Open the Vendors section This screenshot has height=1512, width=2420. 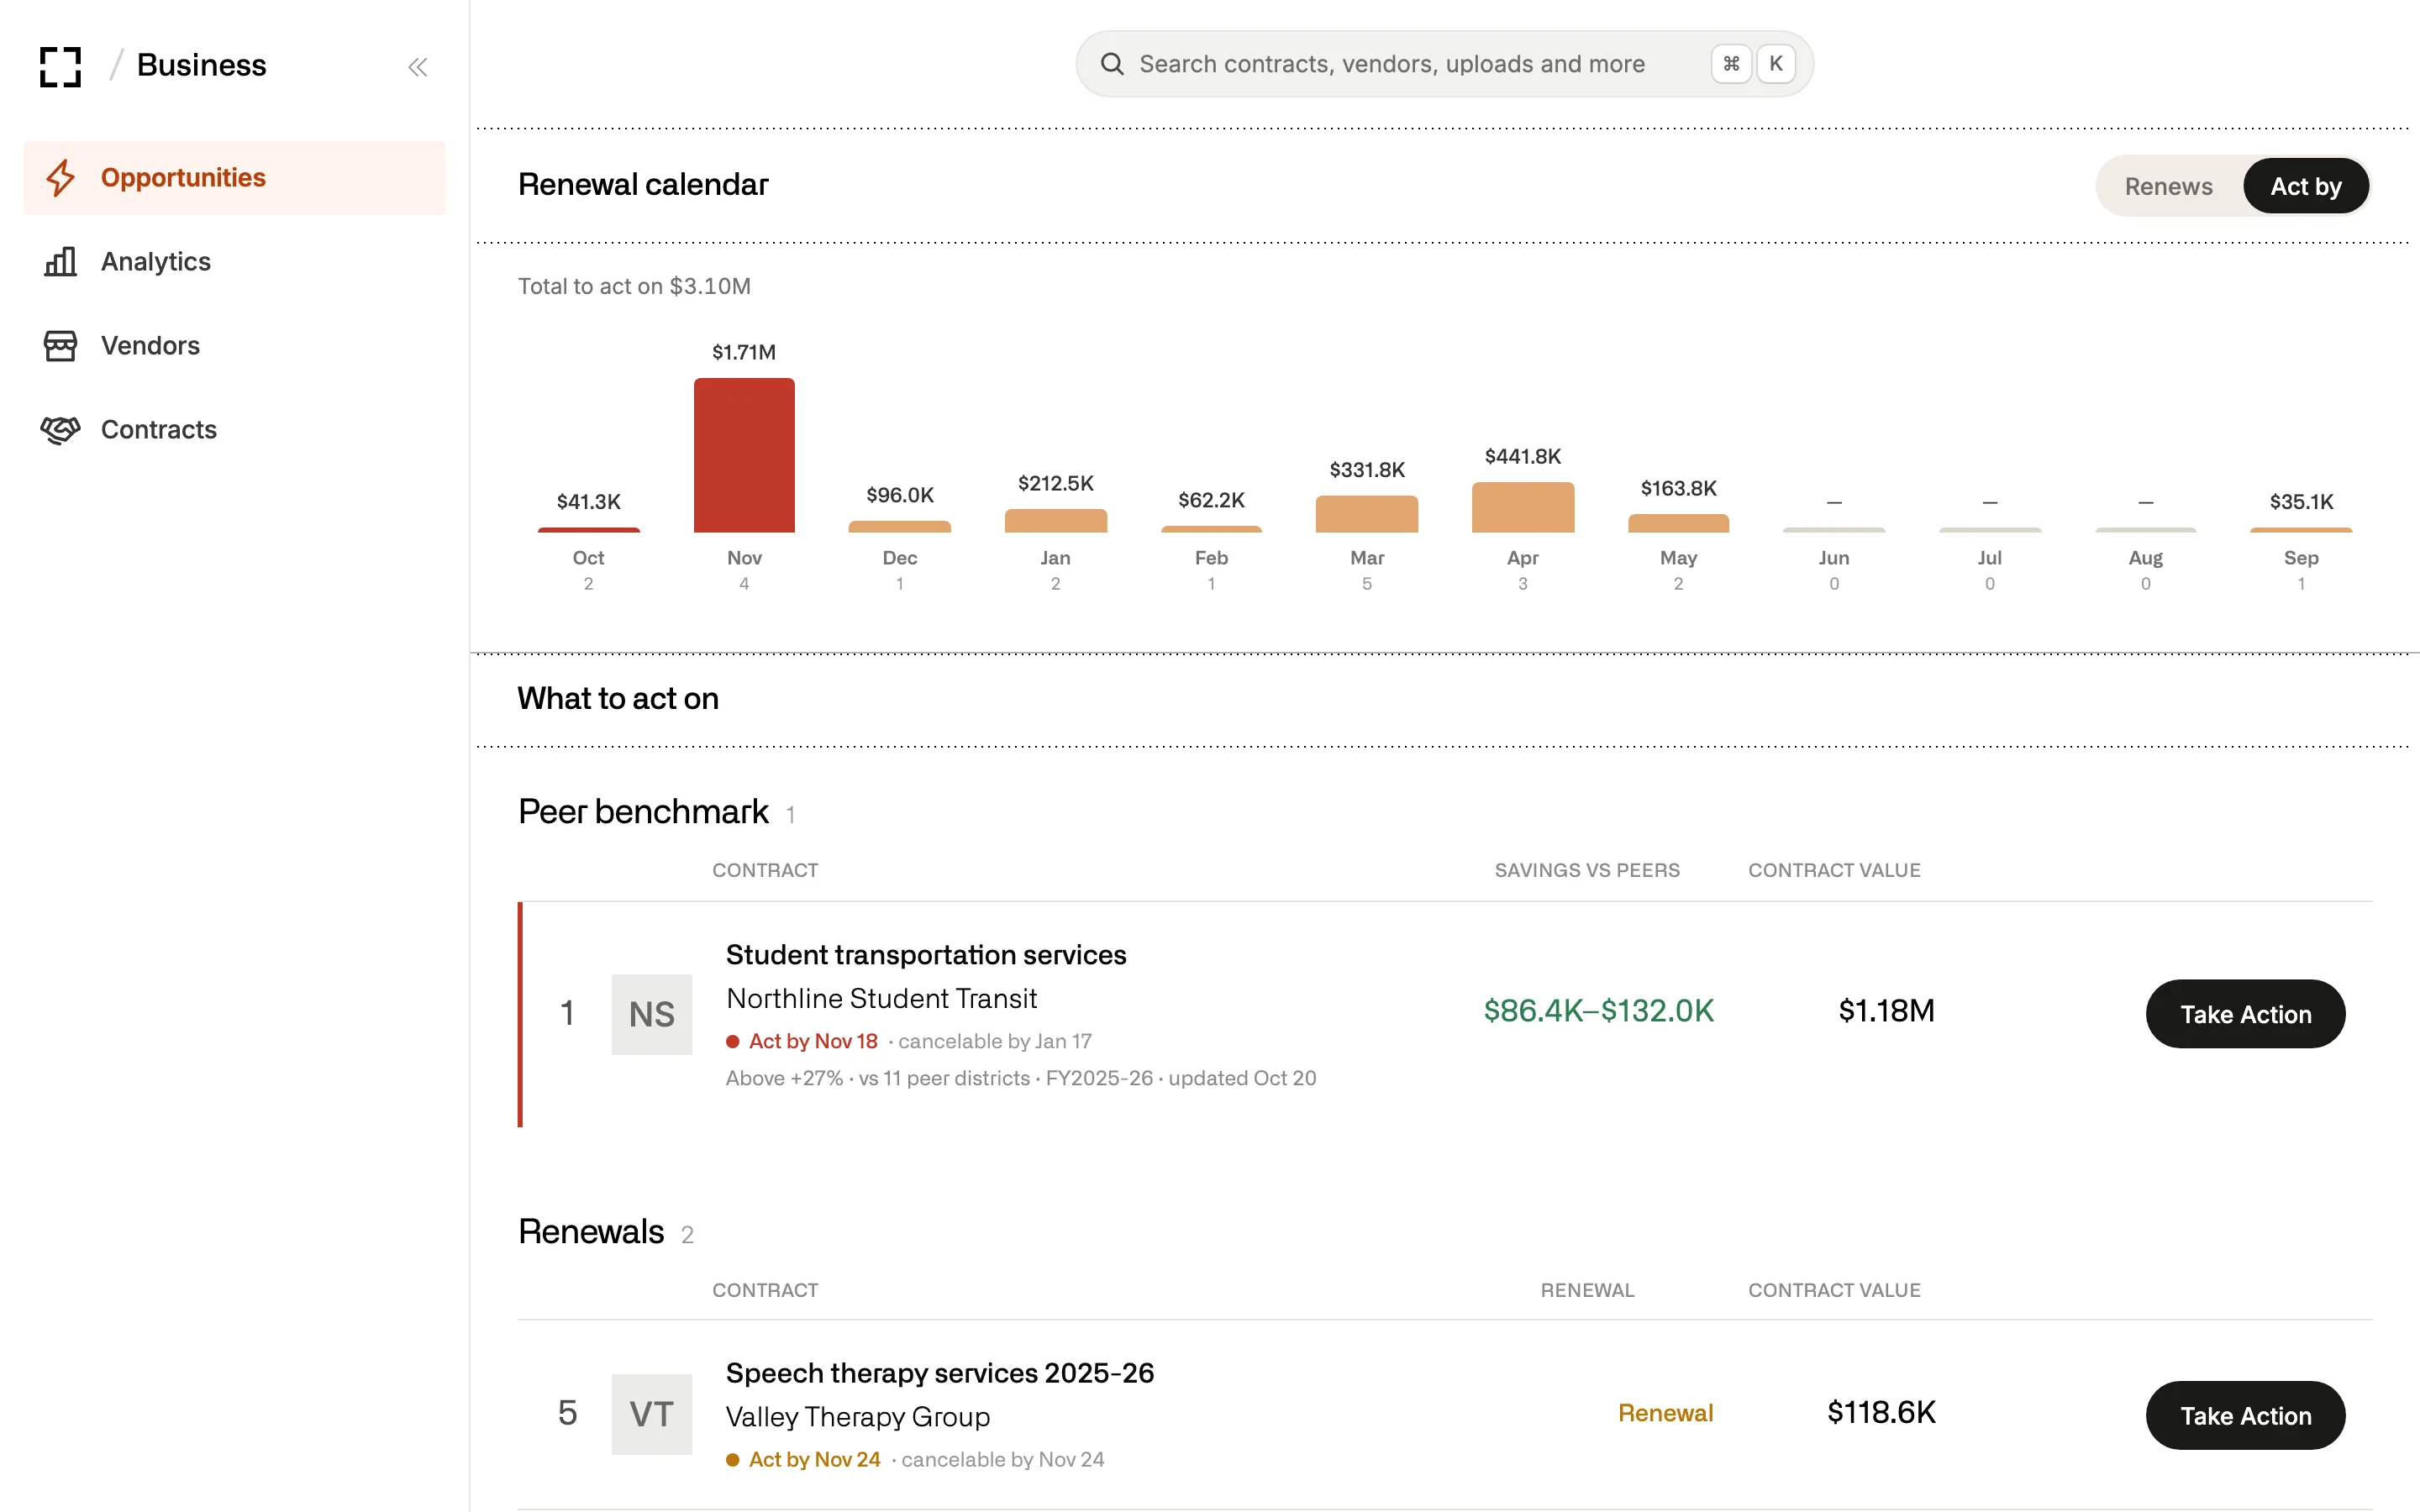[x=234, y=346]
